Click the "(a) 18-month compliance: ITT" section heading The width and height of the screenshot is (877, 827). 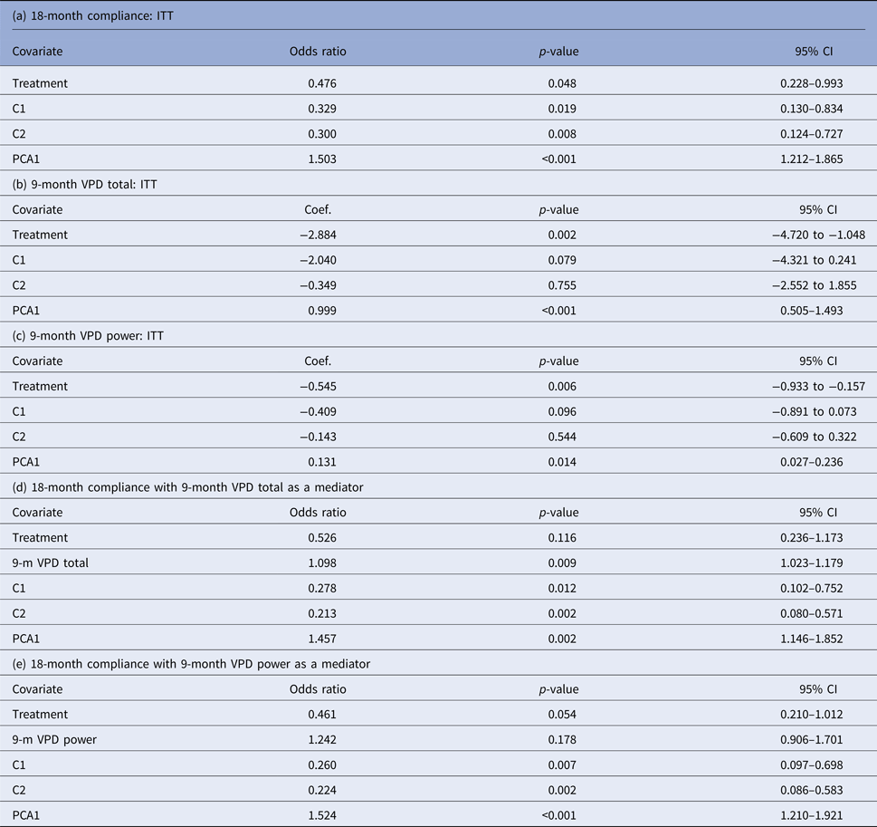88,15
